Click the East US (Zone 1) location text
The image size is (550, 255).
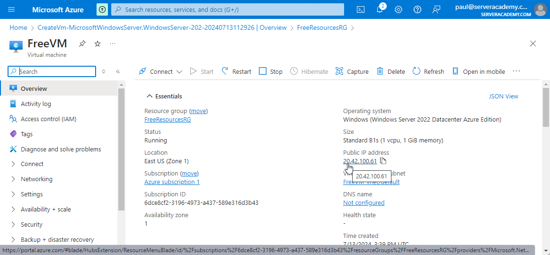coord(167,161)
